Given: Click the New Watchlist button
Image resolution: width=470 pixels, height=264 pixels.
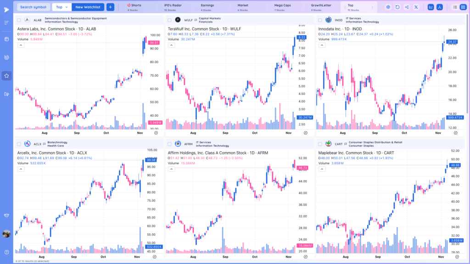Looking at the screenshot, I should pos(88,7).
